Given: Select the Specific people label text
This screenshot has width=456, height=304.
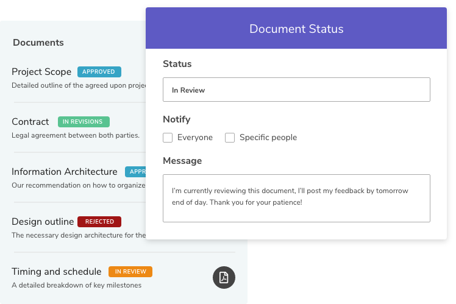Looking at the screenshot, I should [268, 138].
